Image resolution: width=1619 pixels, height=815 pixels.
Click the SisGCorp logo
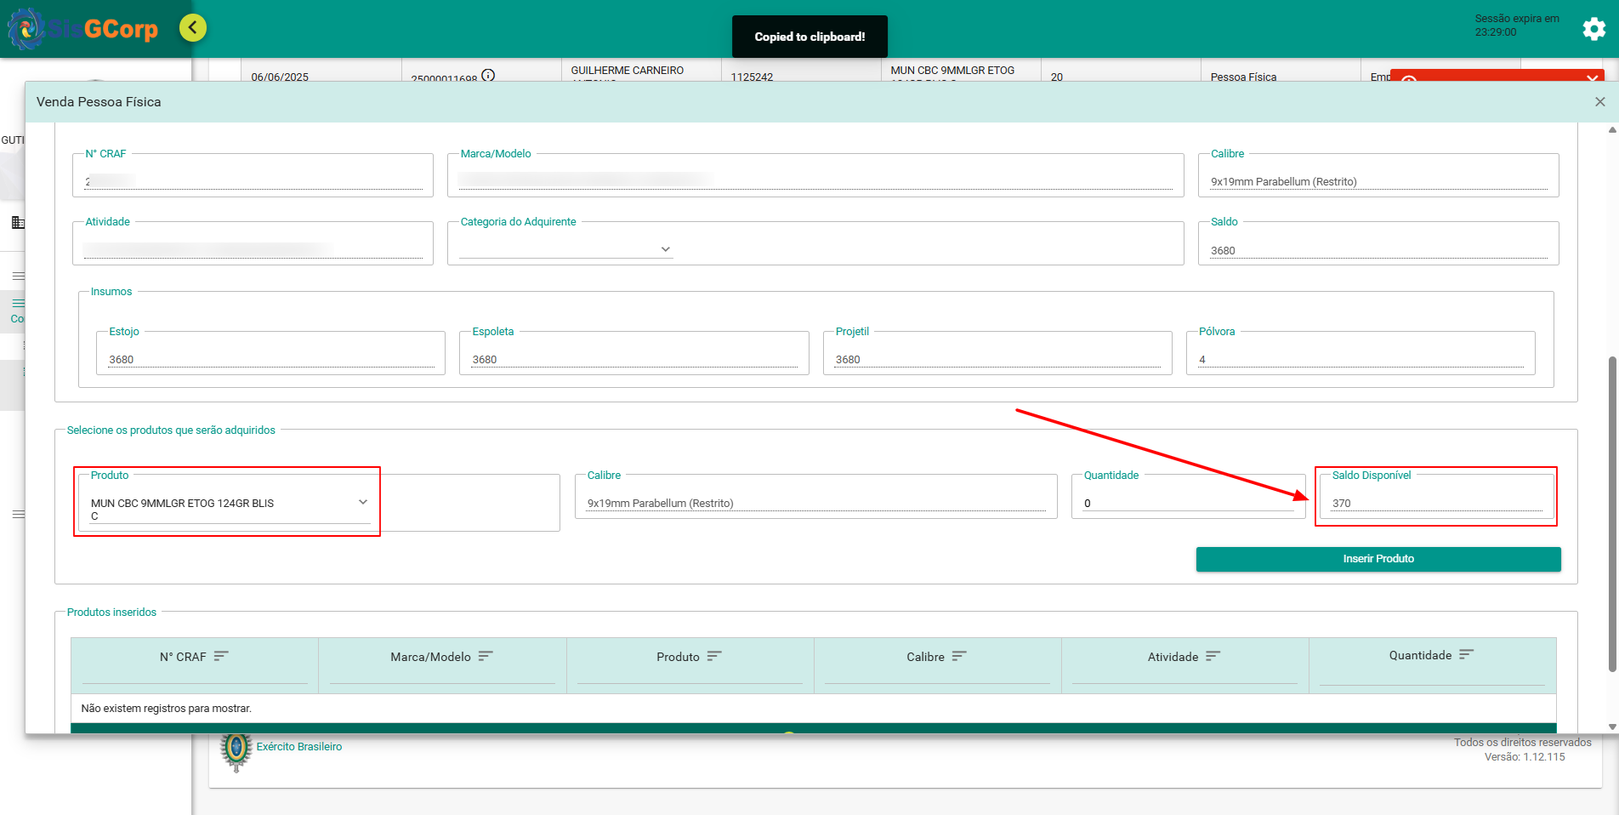[x=83, y=29]
